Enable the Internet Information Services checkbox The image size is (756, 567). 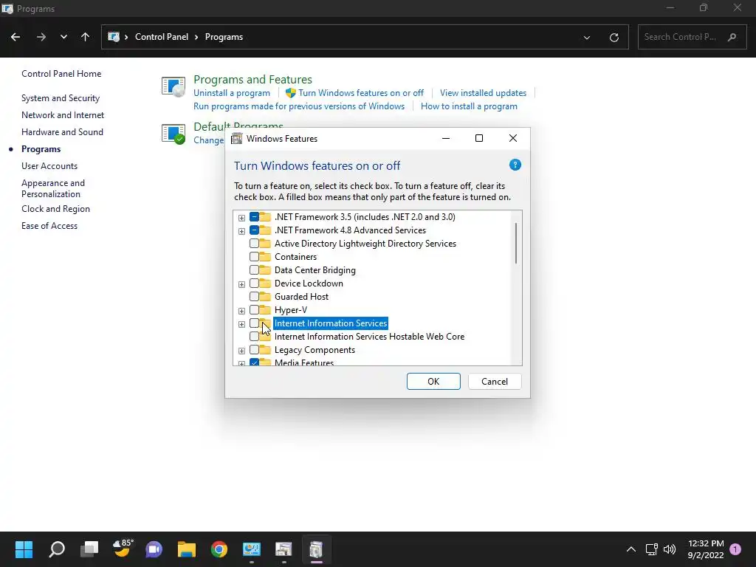[254, 323]
